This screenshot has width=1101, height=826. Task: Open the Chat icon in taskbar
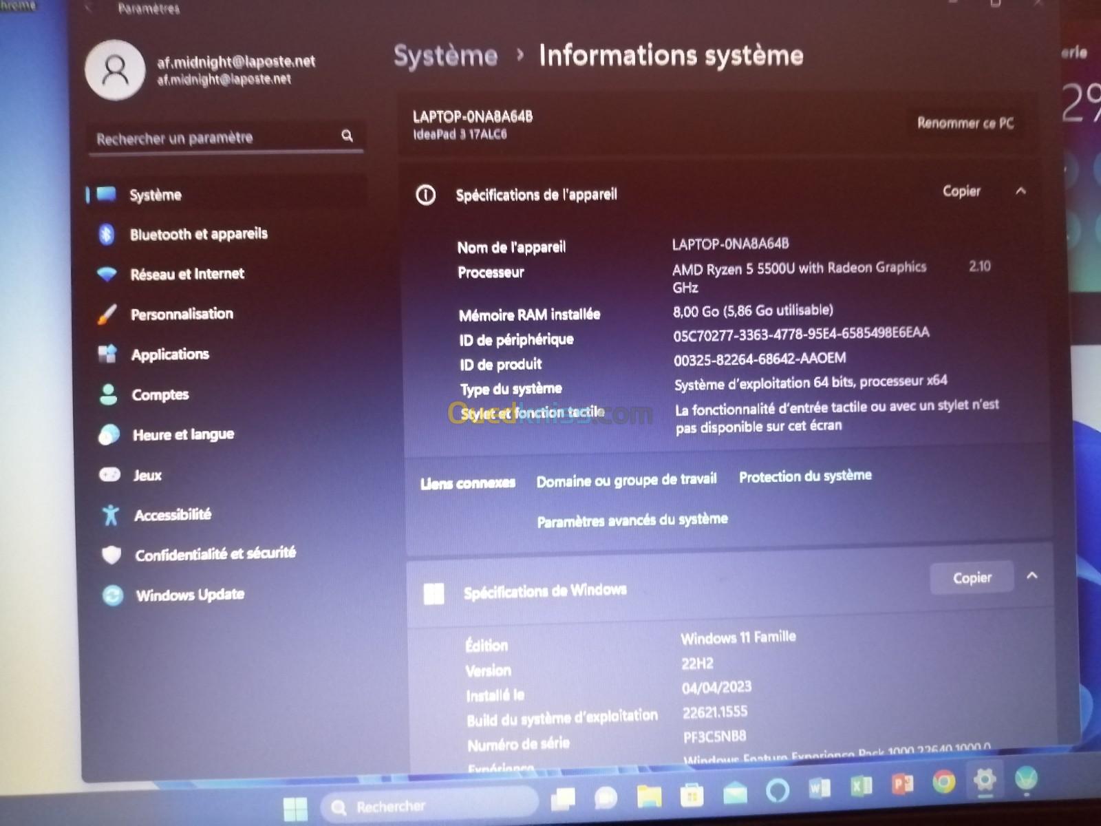click(606, 798)
